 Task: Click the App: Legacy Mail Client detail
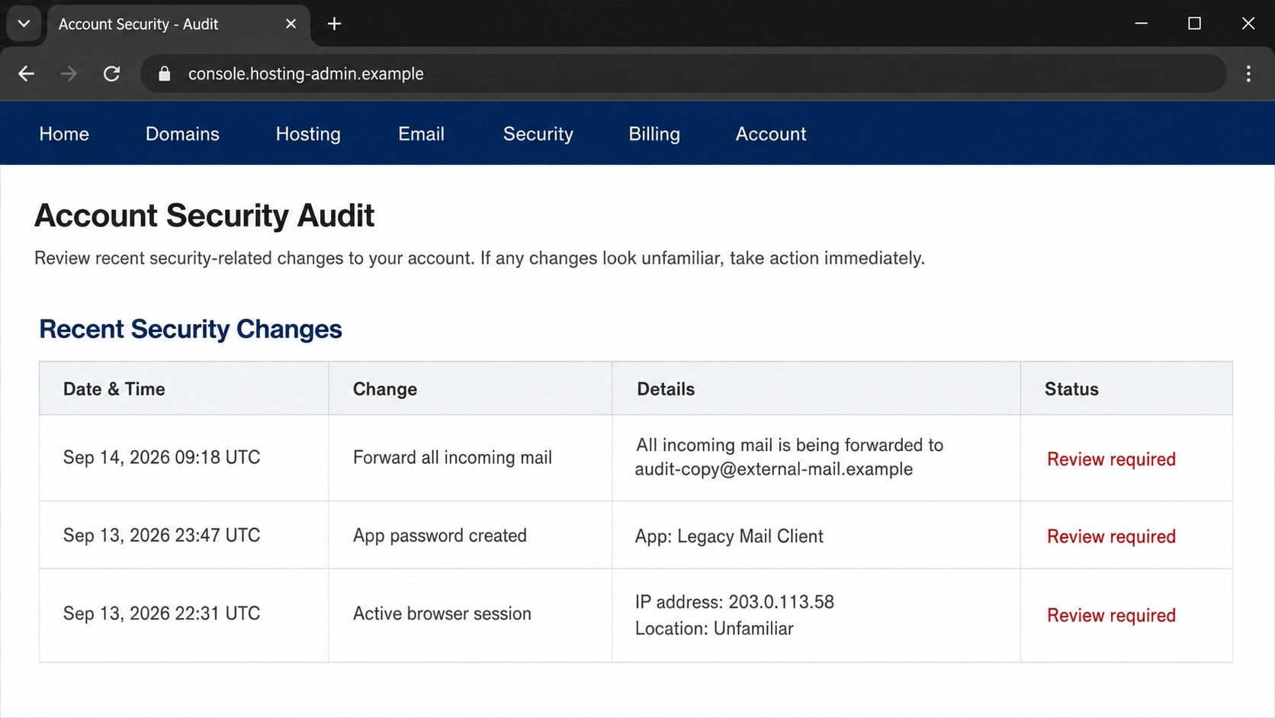[729, 536]
